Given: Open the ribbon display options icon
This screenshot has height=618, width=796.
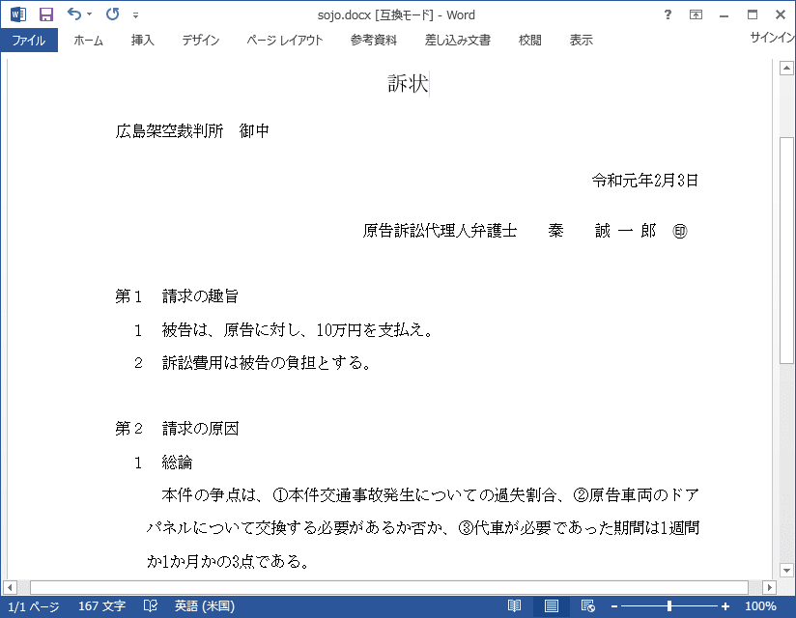Looking at the screenshot, I should tap(696, 14).
